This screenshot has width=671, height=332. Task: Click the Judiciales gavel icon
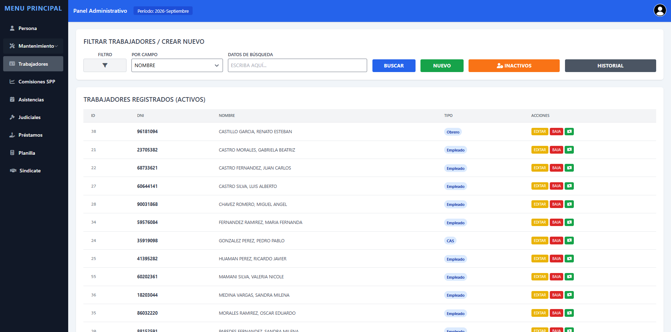pyautogui.click(x=12, y=117)
